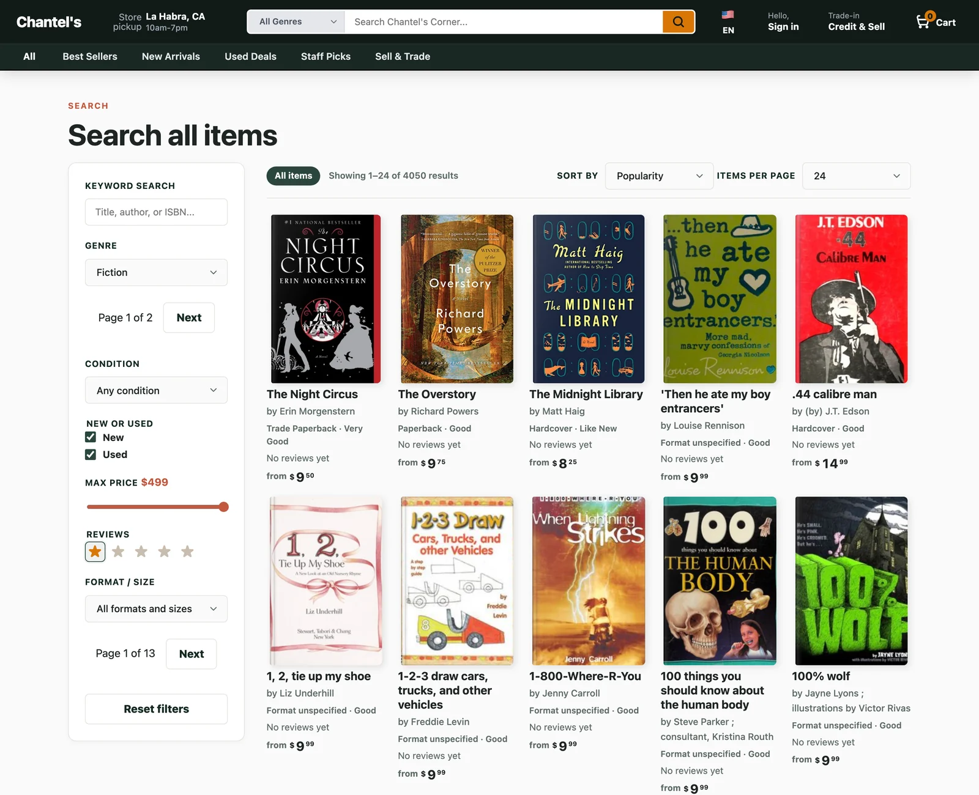Open Trade-in Credit & Sell link
Image resolution: width=979 pixels, height=795 pixels.
coord(856,22)
